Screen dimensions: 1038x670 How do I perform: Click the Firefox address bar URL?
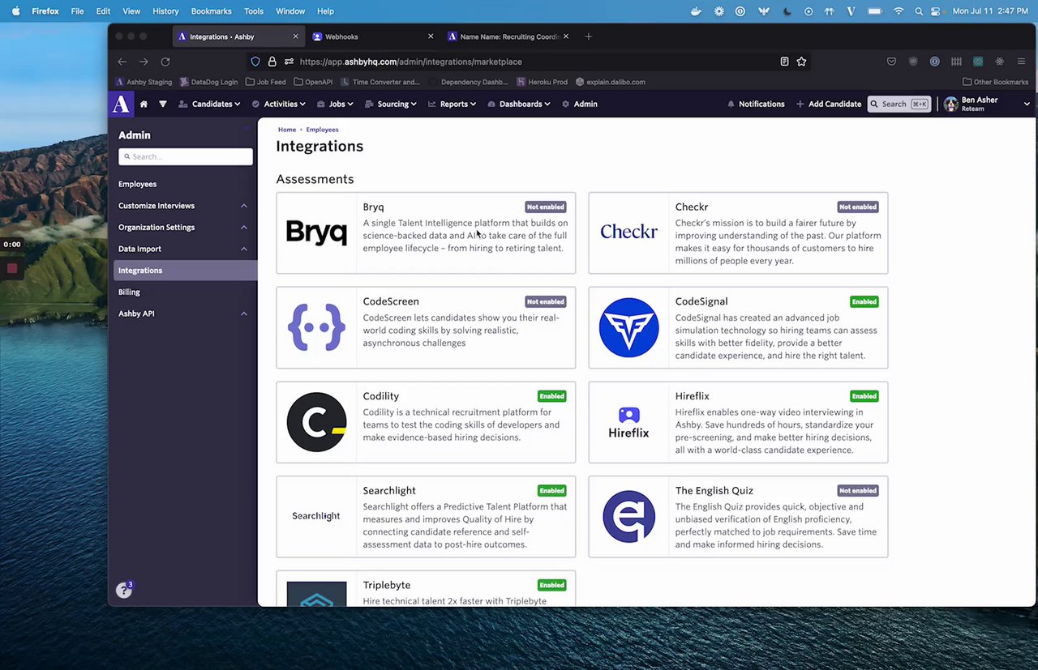coord(410,62)
